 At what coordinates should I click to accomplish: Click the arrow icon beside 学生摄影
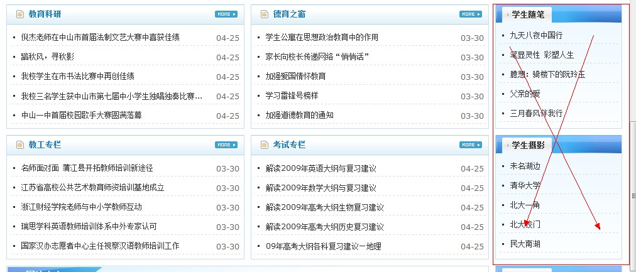[508, 146]
